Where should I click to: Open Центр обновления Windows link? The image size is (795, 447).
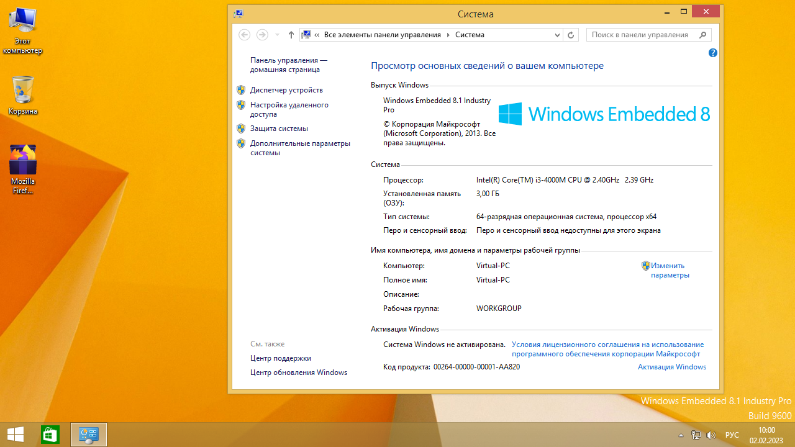tap(299, 372)
